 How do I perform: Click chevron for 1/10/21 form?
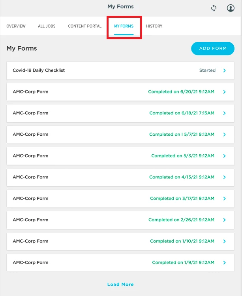click(224, 241)
